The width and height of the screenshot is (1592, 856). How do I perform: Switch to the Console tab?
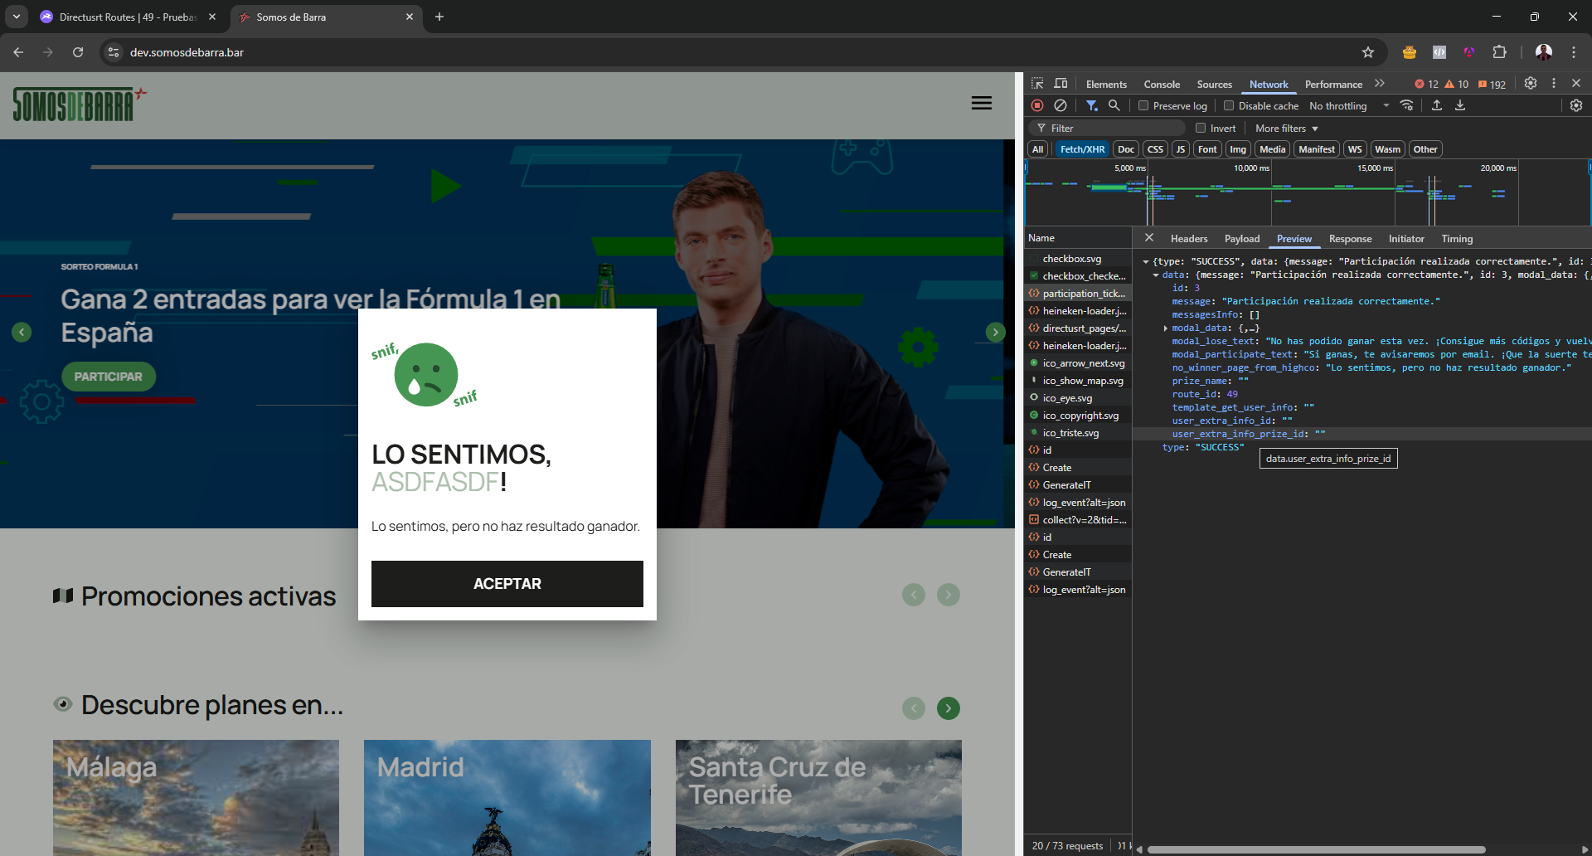coord(1162,85)
